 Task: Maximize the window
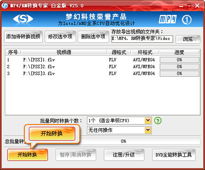pyautogui.click(x=189, y=6)
